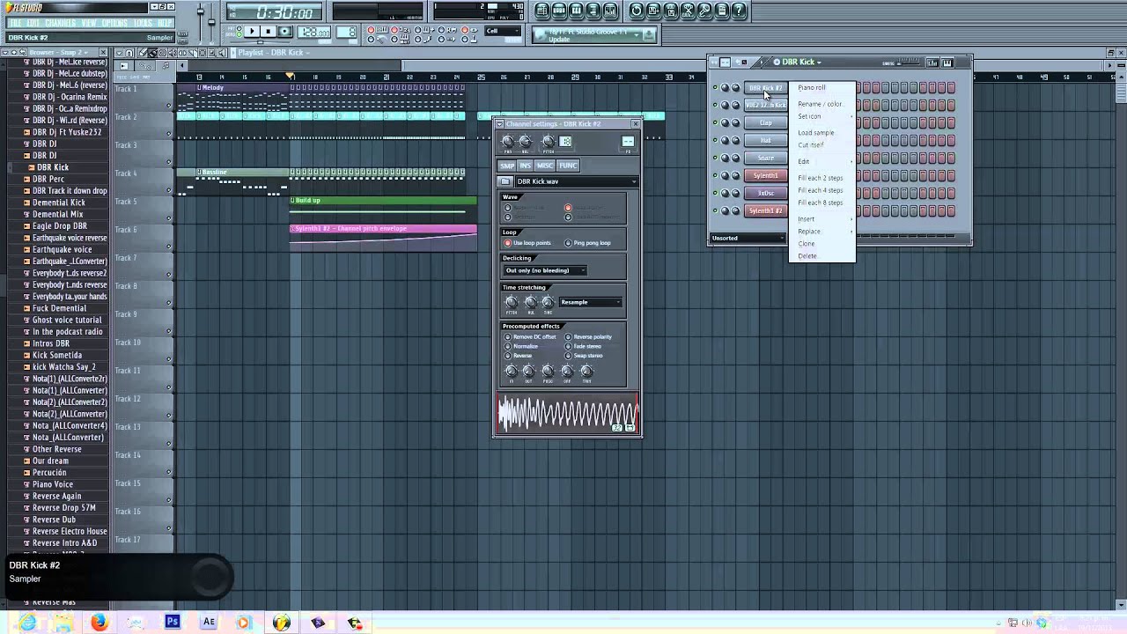The width and height of the screenshot is (1127, 634).
Task: Open the folder icon beside DBR Kick.wav
Action: tap(505, 181)
